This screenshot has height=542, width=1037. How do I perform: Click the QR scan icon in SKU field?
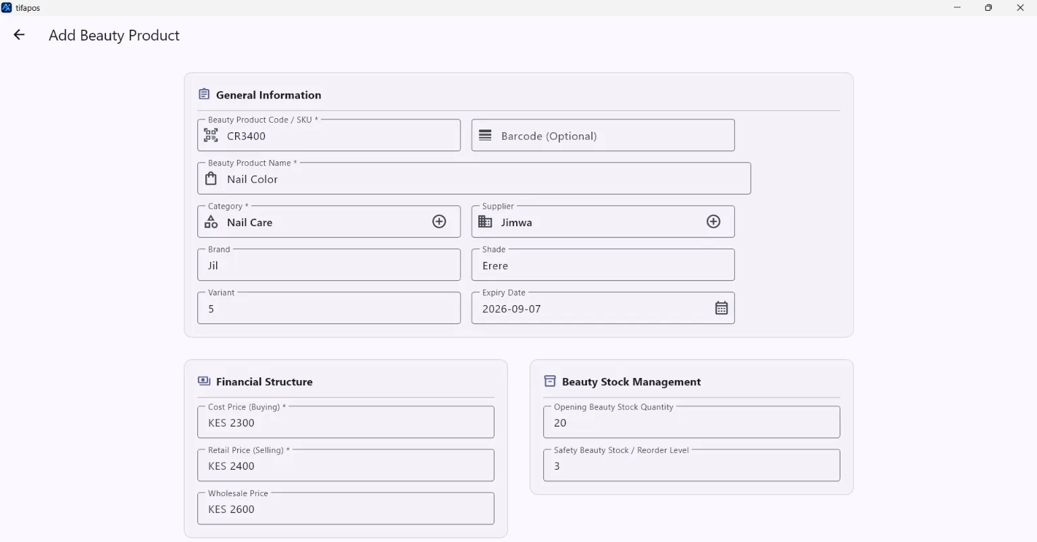[211, 136]
